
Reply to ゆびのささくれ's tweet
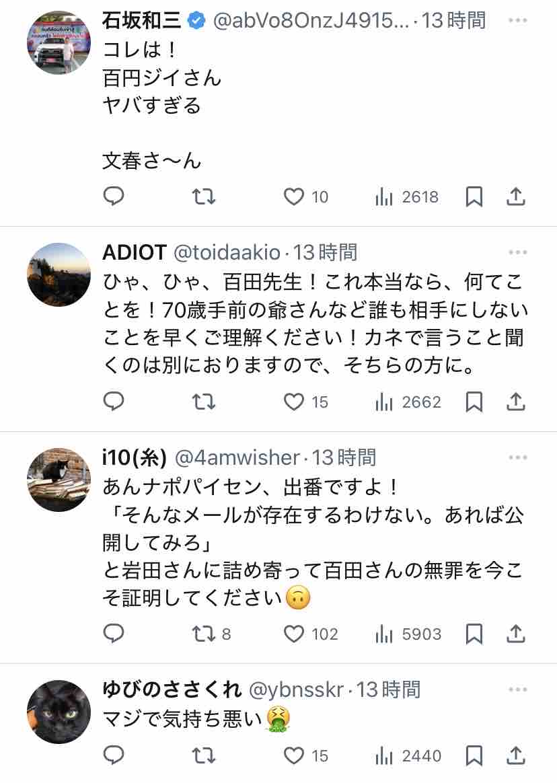[x=114, y=755]
